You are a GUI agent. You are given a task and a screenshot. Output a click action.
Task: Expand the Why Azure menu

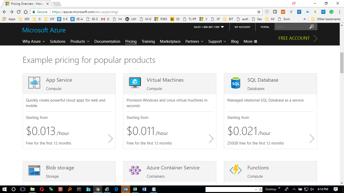[x=34, y=41]
